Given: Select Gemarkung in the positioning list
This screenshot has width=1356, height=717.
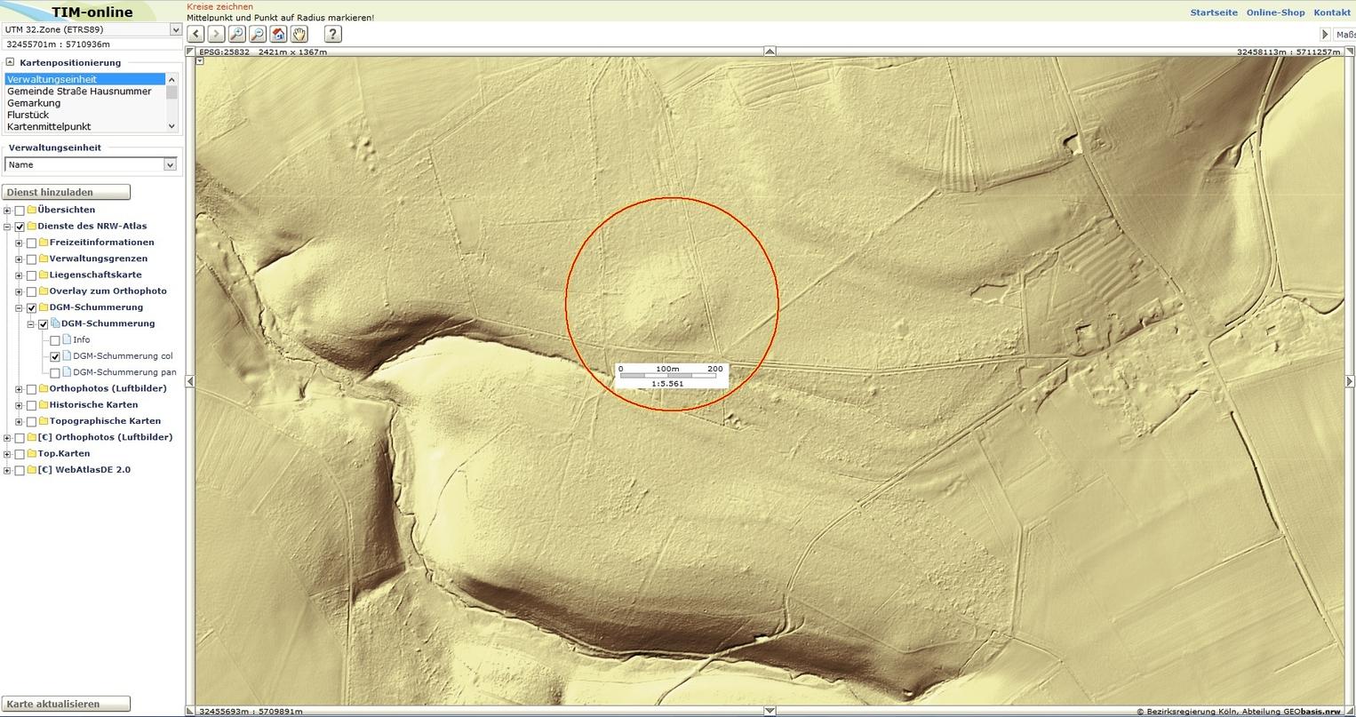Looking at the screenshot, I should click(34, 103).
